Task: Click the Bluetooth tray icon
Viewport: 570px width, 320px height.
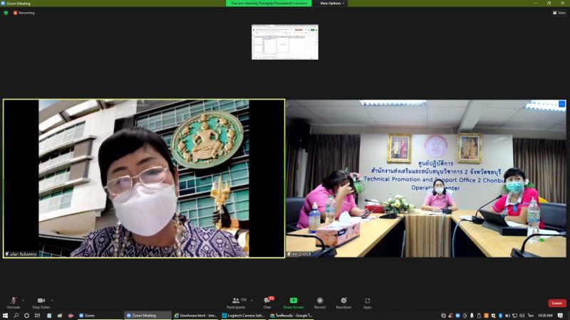Action: tap(501, 316)
